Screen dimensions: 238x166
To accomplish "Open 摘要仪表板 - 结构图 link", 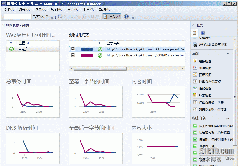I will pyautogui.click(x=213, y=109).
